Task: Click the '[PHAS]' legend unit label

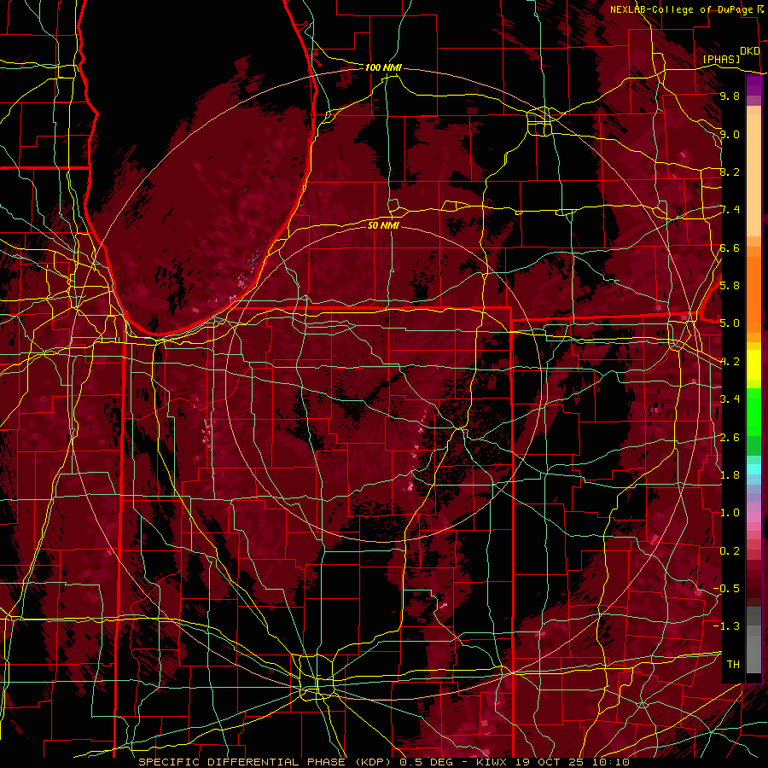Action: tap(721, 59)
